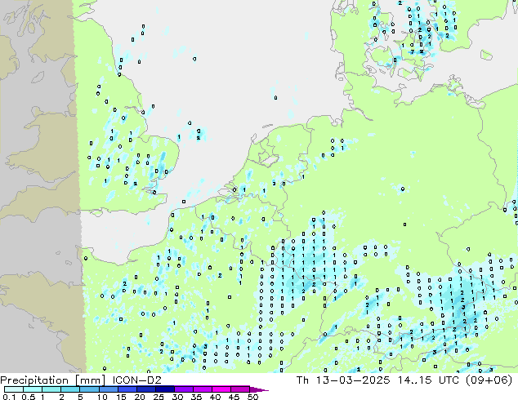
Task: Click the 40–45 mm magenta swatch
Action: [221, 389]
